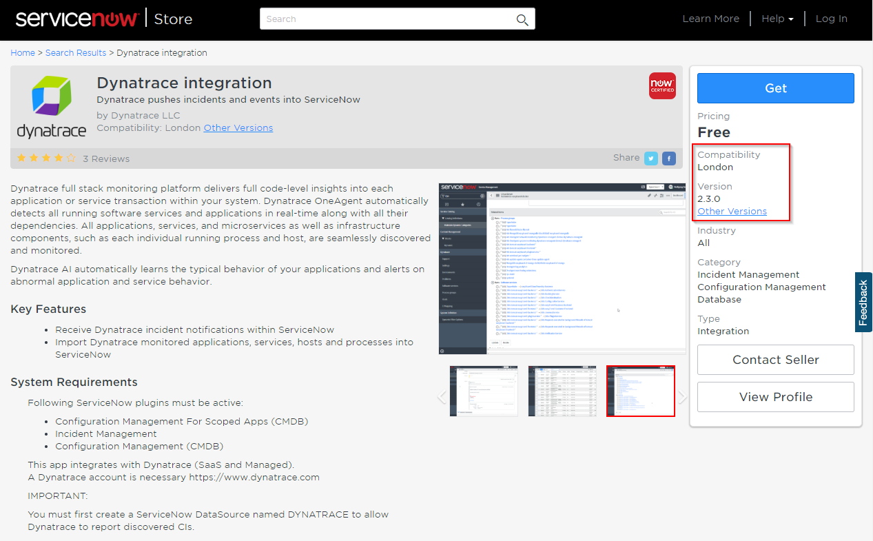The width and height of the screenshot is (873, 541).
Task: Click the https://www.dynatrace.com URL text
Action: [254, 477]
